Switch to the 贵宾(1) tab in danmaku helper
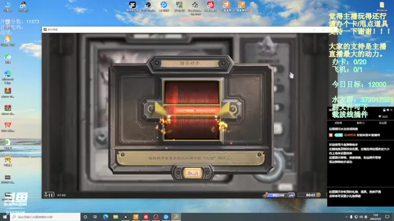Viewport: 394px width, 221px height. (x=361, y=123)
